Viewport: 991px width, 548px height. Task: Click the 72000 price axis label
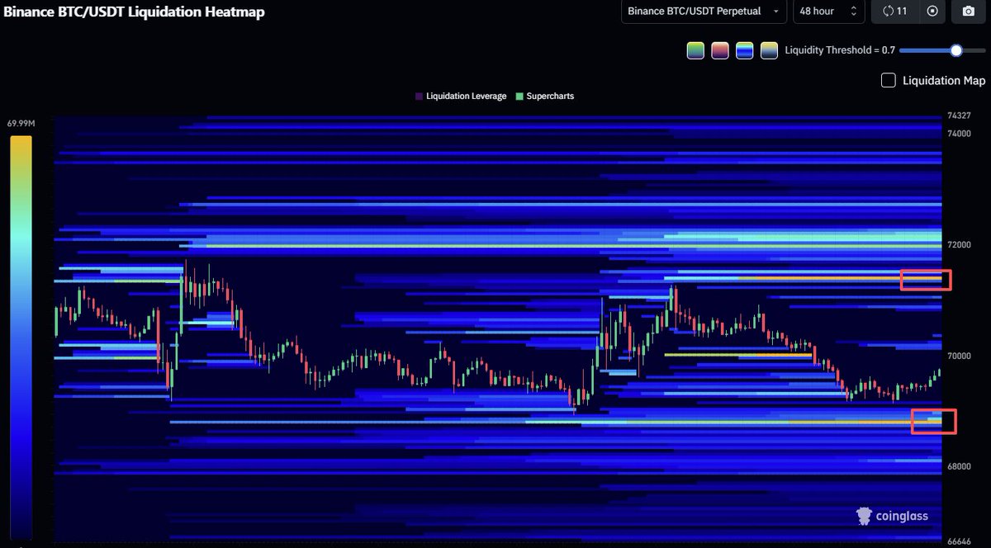pos(959,245)
